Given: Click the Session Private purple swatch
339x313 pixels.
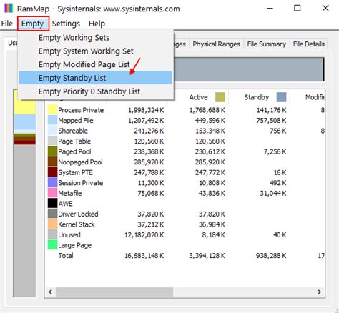Looking at the screenshot, I should 52,183.
